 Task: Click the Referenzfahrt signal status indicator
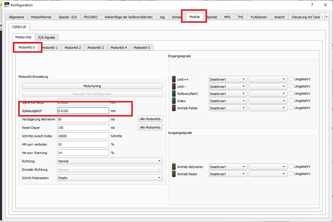point(174,94)
